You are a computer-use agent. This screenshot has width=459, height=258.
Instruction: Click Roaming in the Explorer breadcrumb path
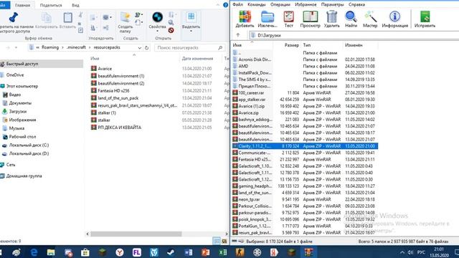click(x=50, y=47)
